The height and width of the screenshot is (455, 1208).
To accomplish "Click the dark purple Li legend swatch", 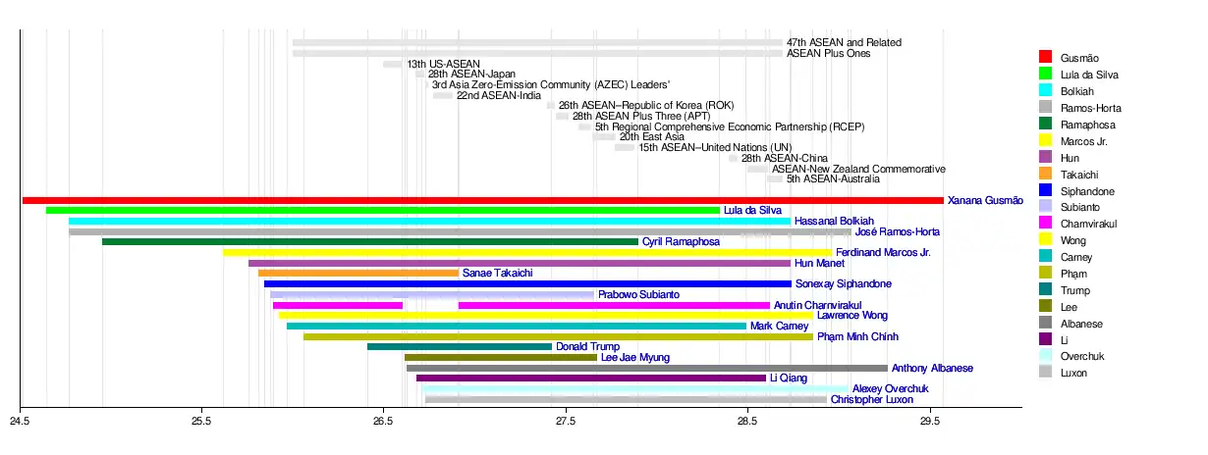I will (x=1046, y=341).
